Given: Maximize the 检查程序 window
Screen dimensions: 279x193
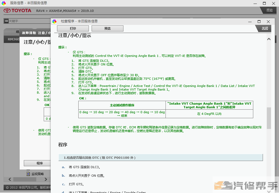Looking at the screenshot, I should [259, 22].
